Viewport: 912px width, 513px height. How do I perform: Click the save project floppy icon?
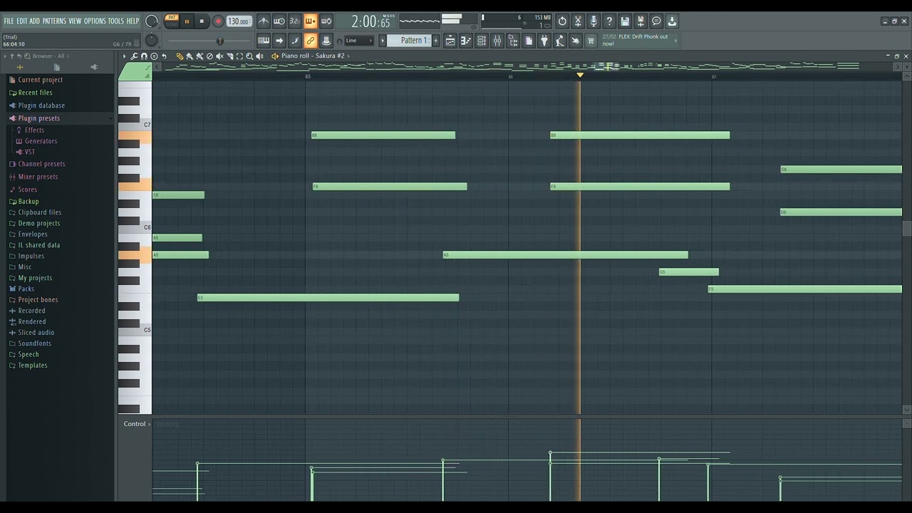coord(625,21)
